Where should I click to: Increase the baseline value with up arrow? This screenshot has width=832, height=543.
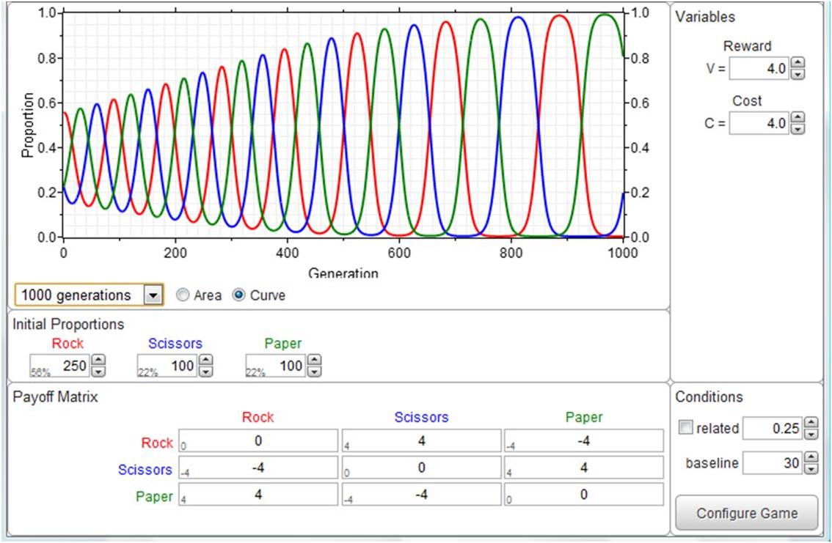pos(811,458)
